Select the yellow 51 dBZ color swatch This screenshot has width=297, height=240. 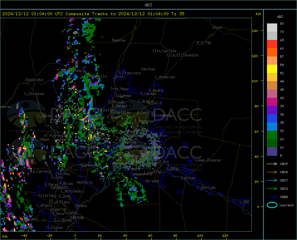[x=272, y=69]
